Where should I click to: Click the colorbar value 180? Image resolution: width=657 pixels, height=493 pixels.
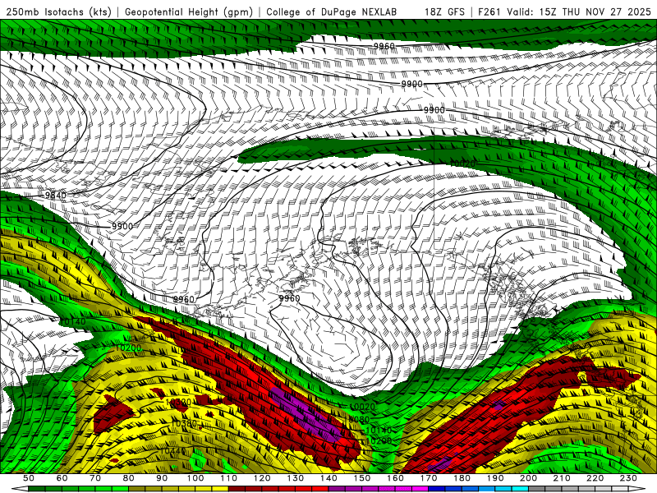tap(462, 478)
